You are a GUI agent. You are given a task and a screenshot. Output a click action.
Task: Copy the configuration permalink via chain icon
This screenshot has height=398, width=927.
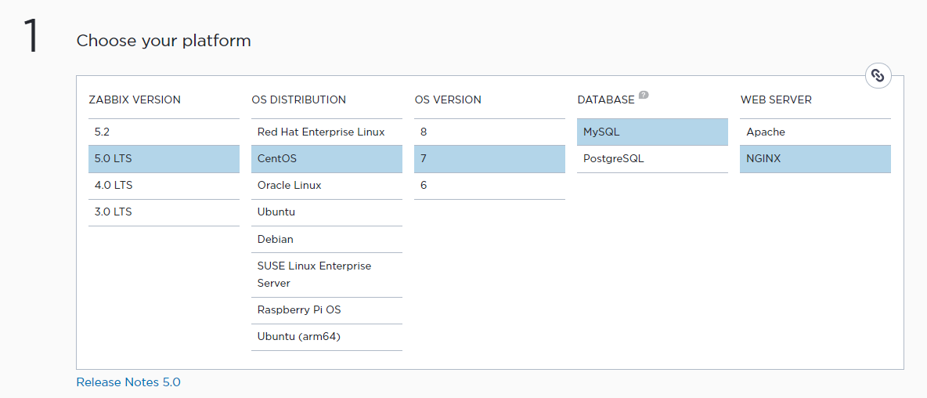878,76
